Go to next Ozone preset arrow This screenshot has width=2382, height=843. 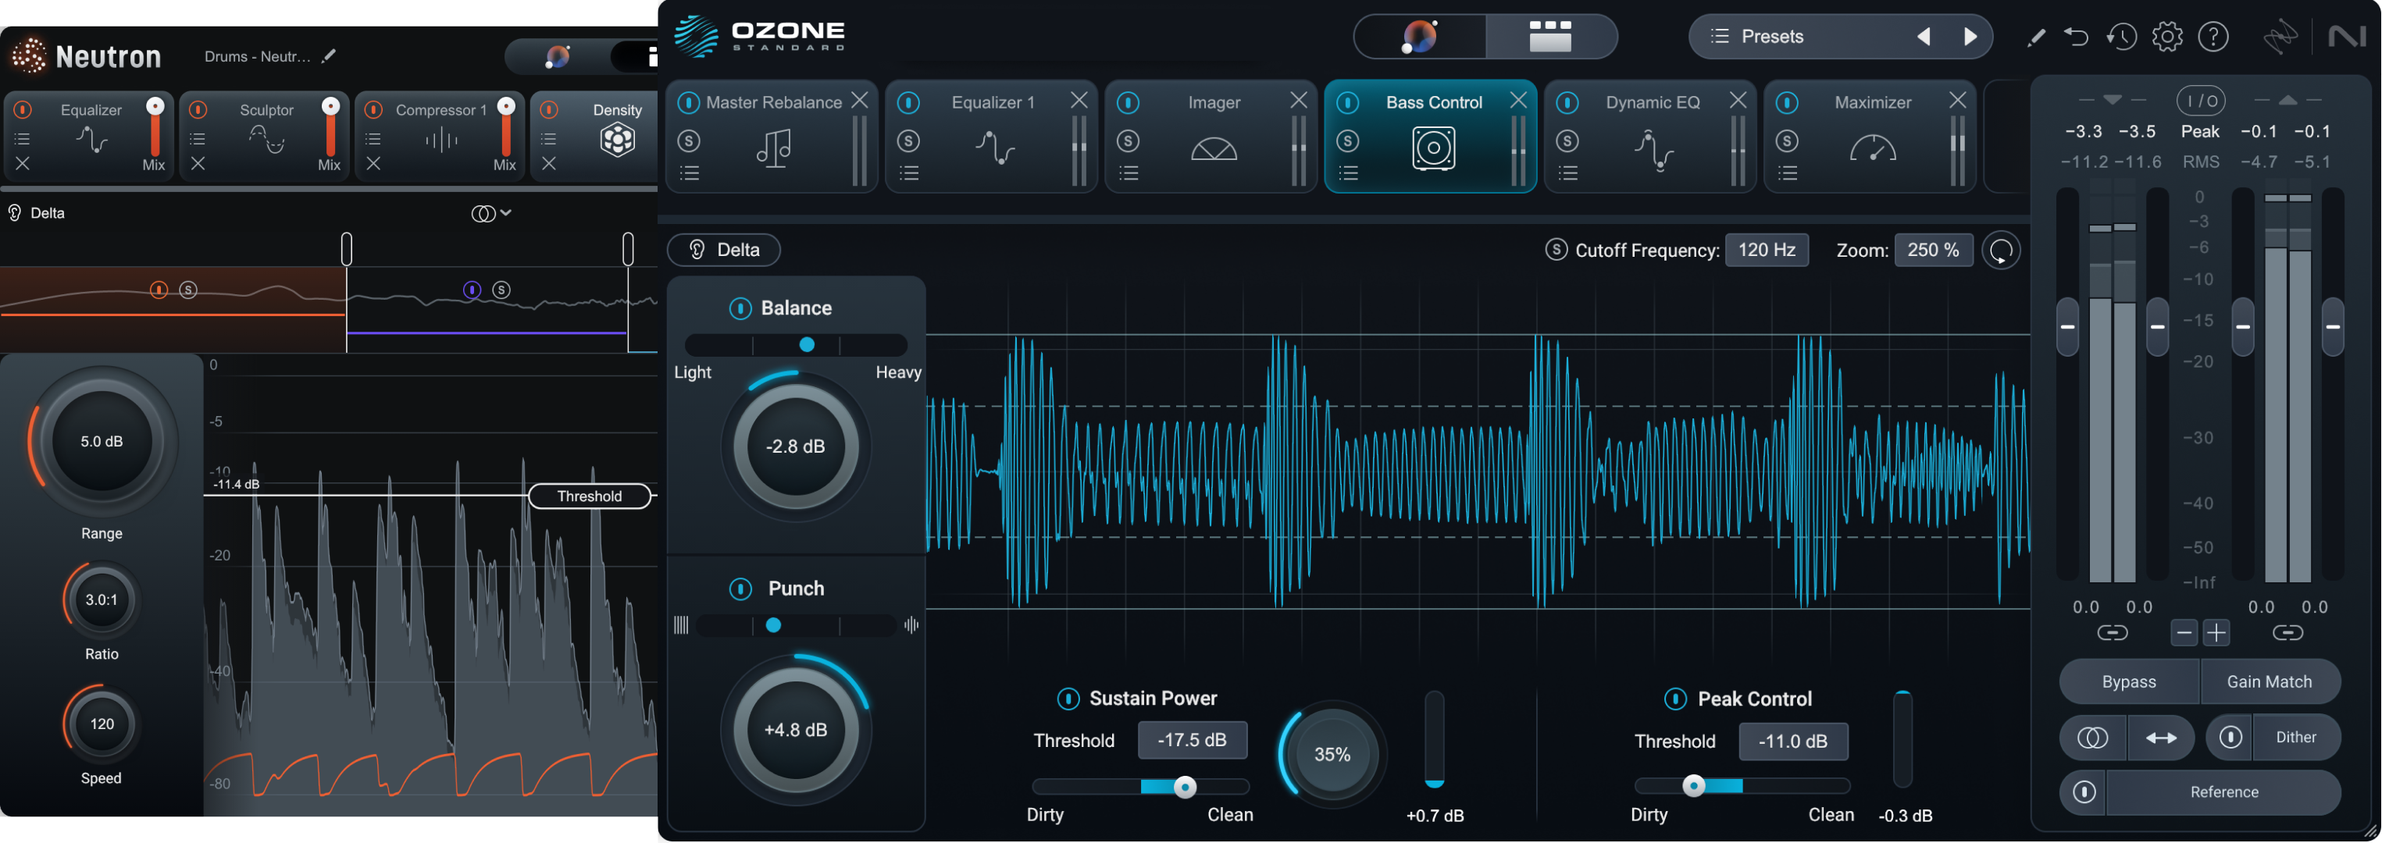point(1970,37)
